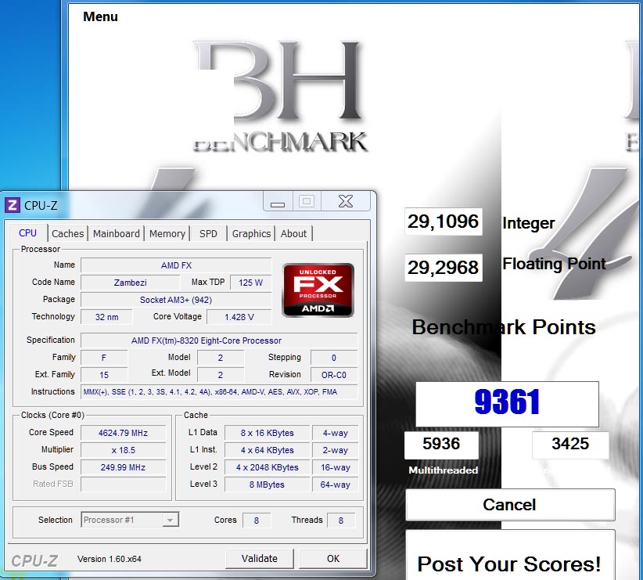Click the Stepping value 0
The height and width of the screenshot is (580, 643).
click(334, 358)
